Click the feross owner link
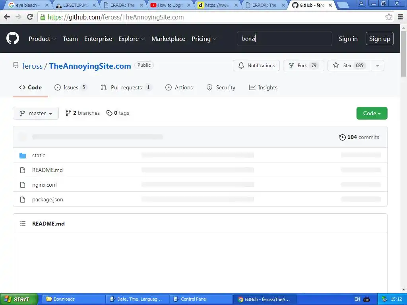This screenshot has width=407, height=305. pos(32,66)
